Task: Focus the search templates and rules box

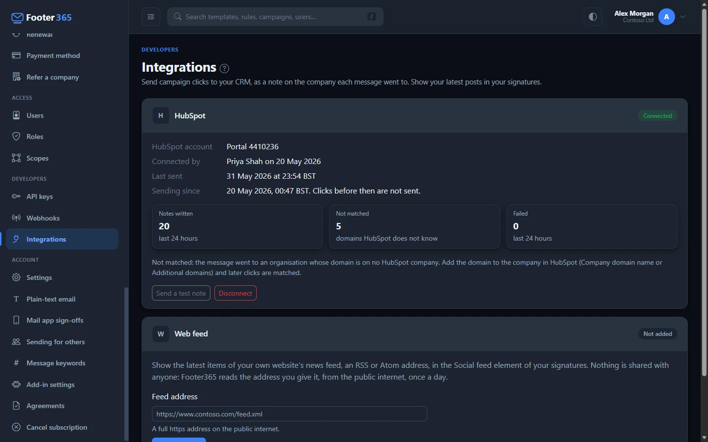Action: [x=275, y=17]
